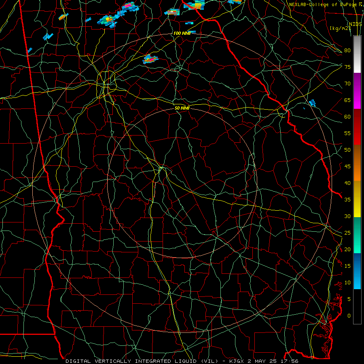Click the brown-orange segment of the color bar
364x364 pixels.
(357, 163)
